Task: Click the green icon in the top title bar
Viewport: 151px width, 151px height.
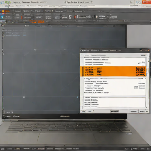Action: point(7,2)
